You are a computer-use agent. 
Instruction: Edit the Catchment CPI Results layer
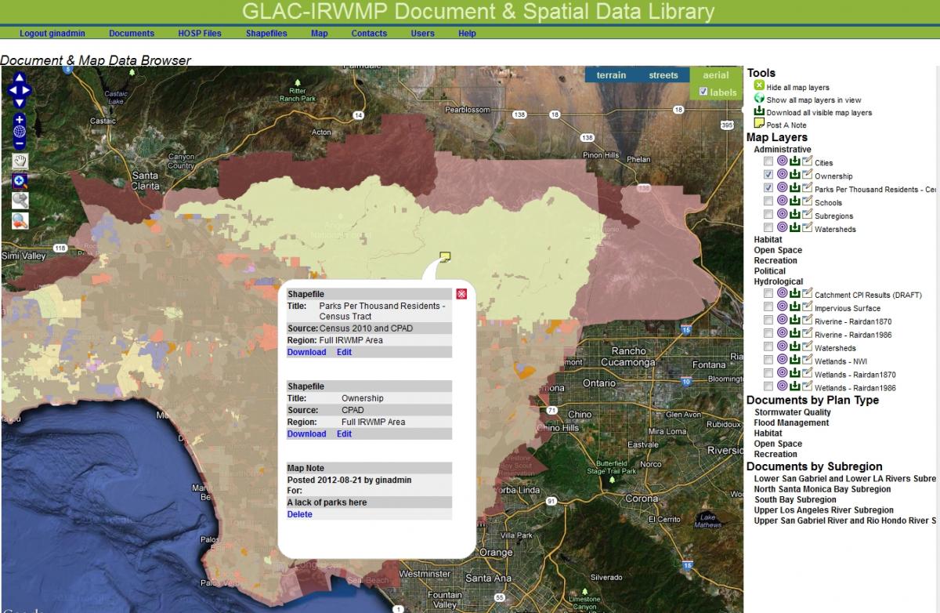point(807,294)
